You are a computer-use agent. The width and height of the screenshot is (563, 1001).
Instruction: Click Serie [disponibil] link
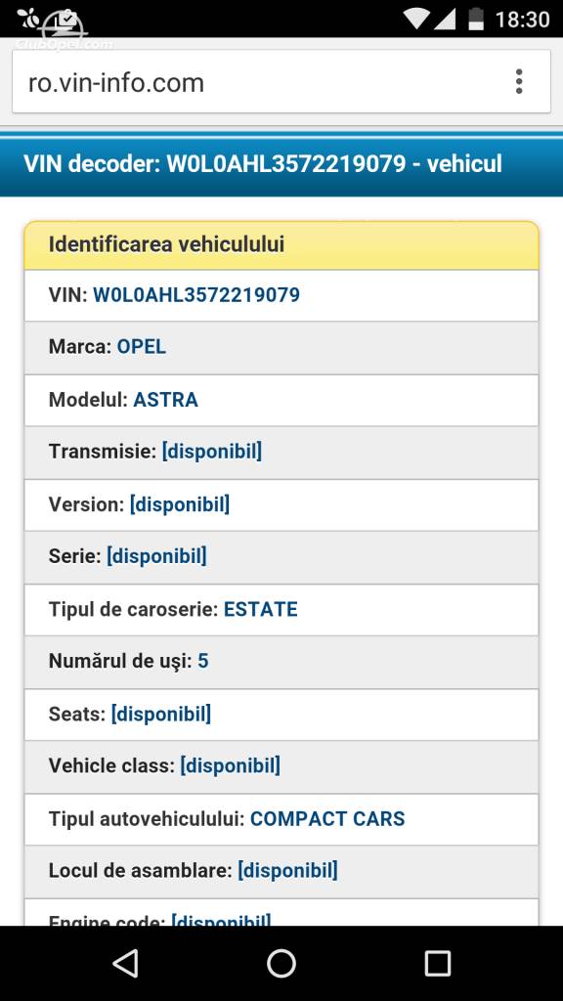coord(156,556)
